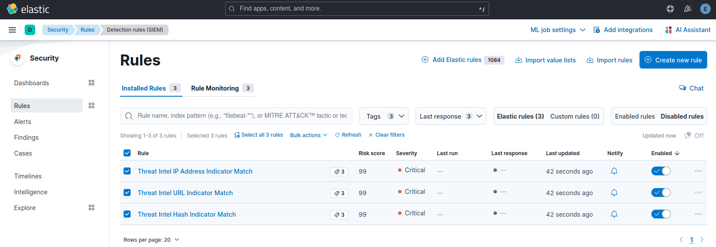This screenshot has width=716, height=247.
Task: Click Add Elastic rules
Action: 463,60
